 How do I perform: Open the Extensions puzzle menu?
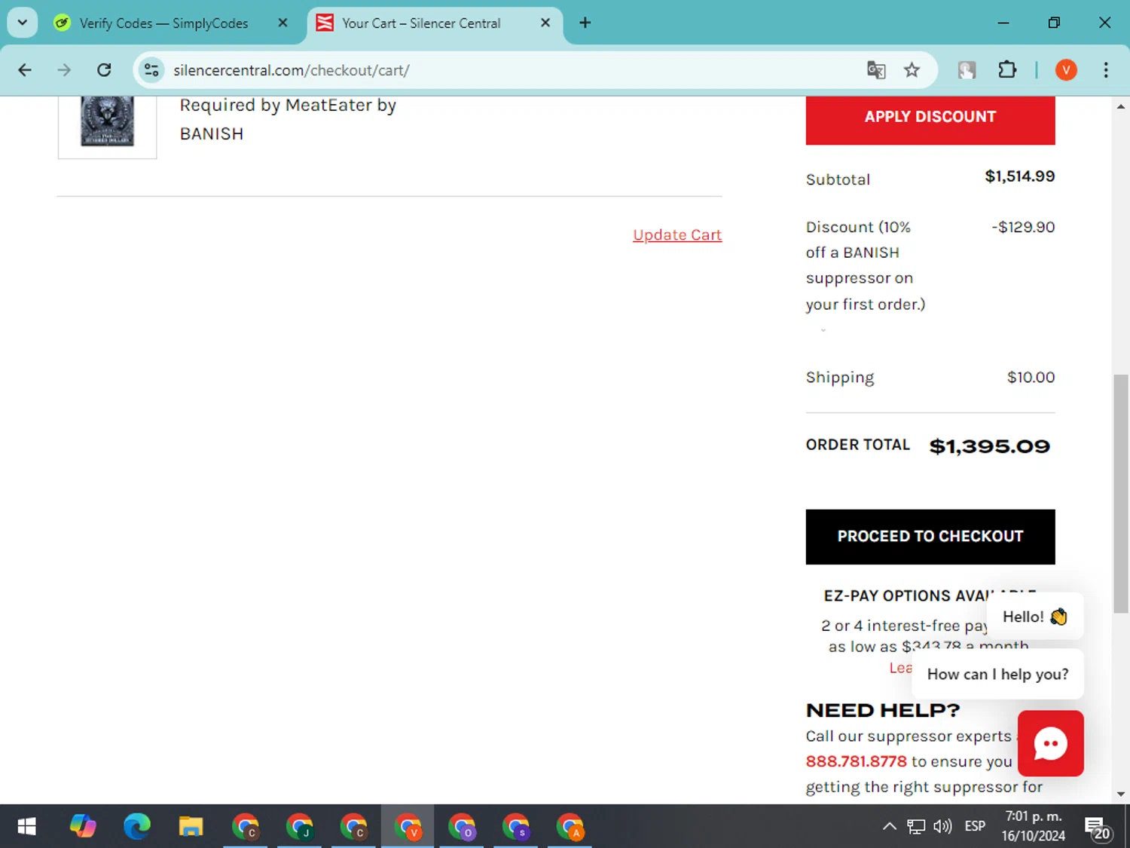pos(1007,70)
